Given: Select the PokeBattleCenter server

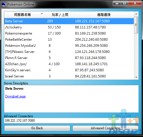Looking at the screenshot, I should pyautogui.click(x=69, y=40).
